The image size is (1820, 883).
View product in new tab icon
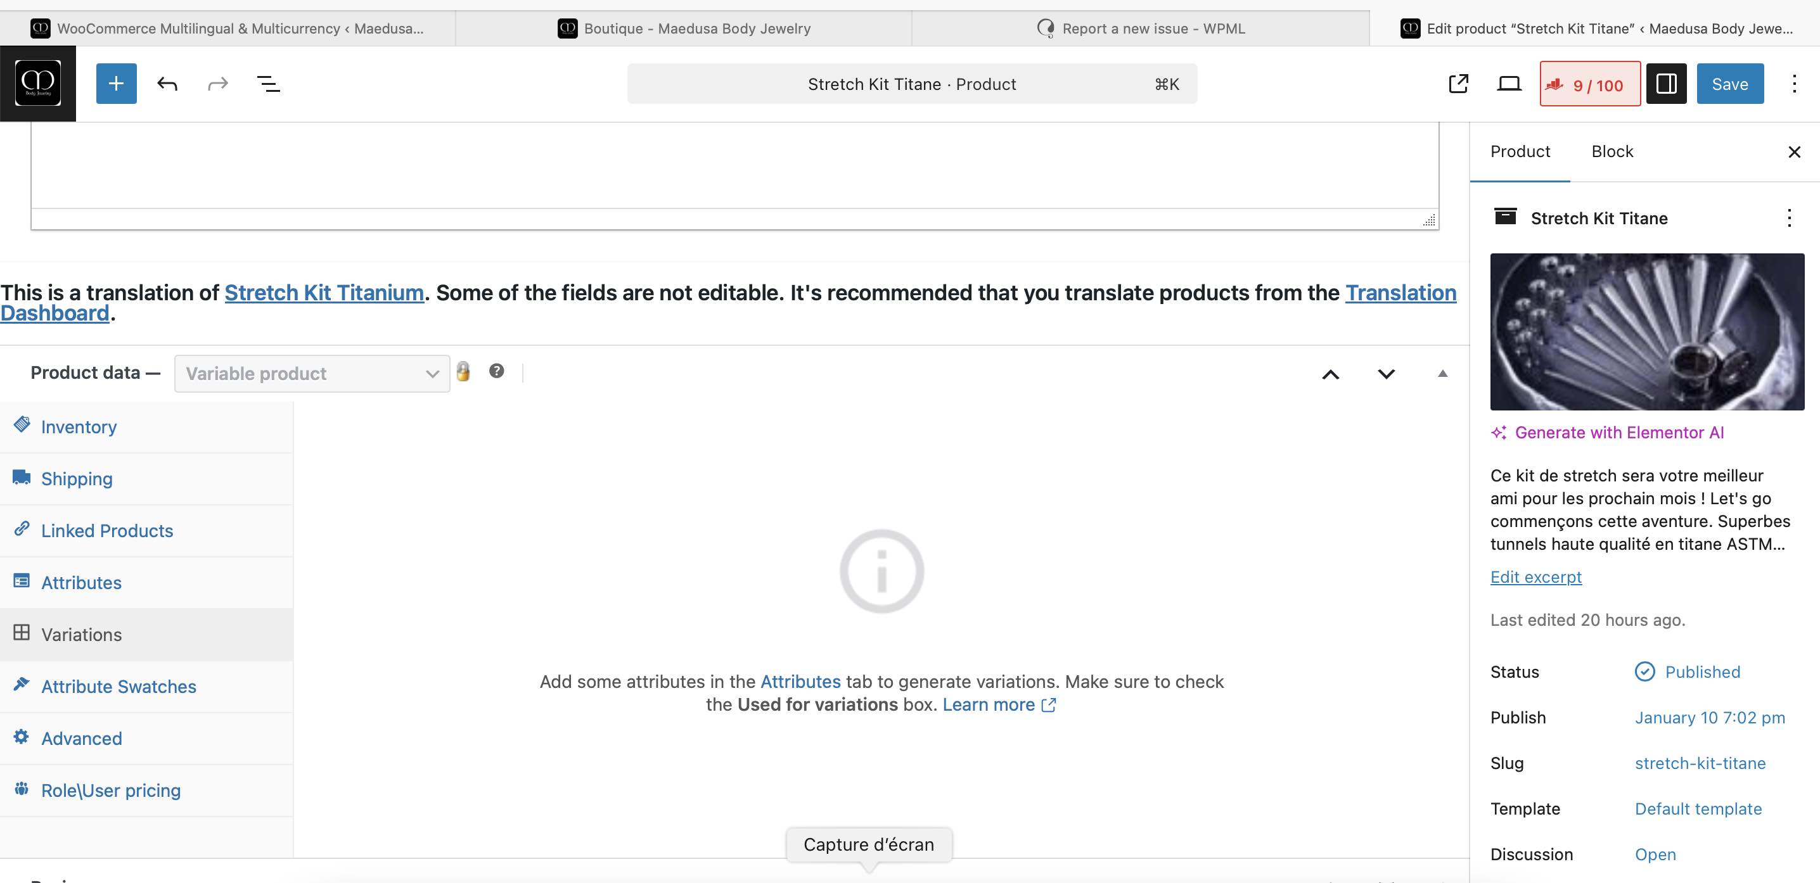(x=1458, y=84)
